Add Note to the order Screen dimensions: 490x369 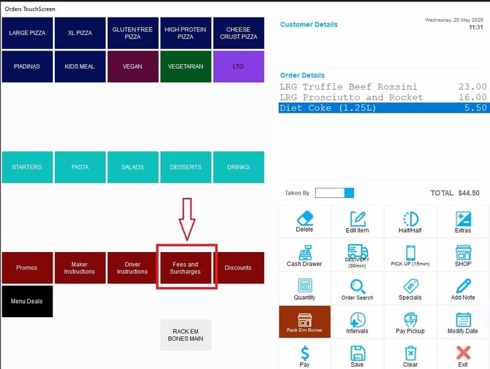(x=463, y=289)
